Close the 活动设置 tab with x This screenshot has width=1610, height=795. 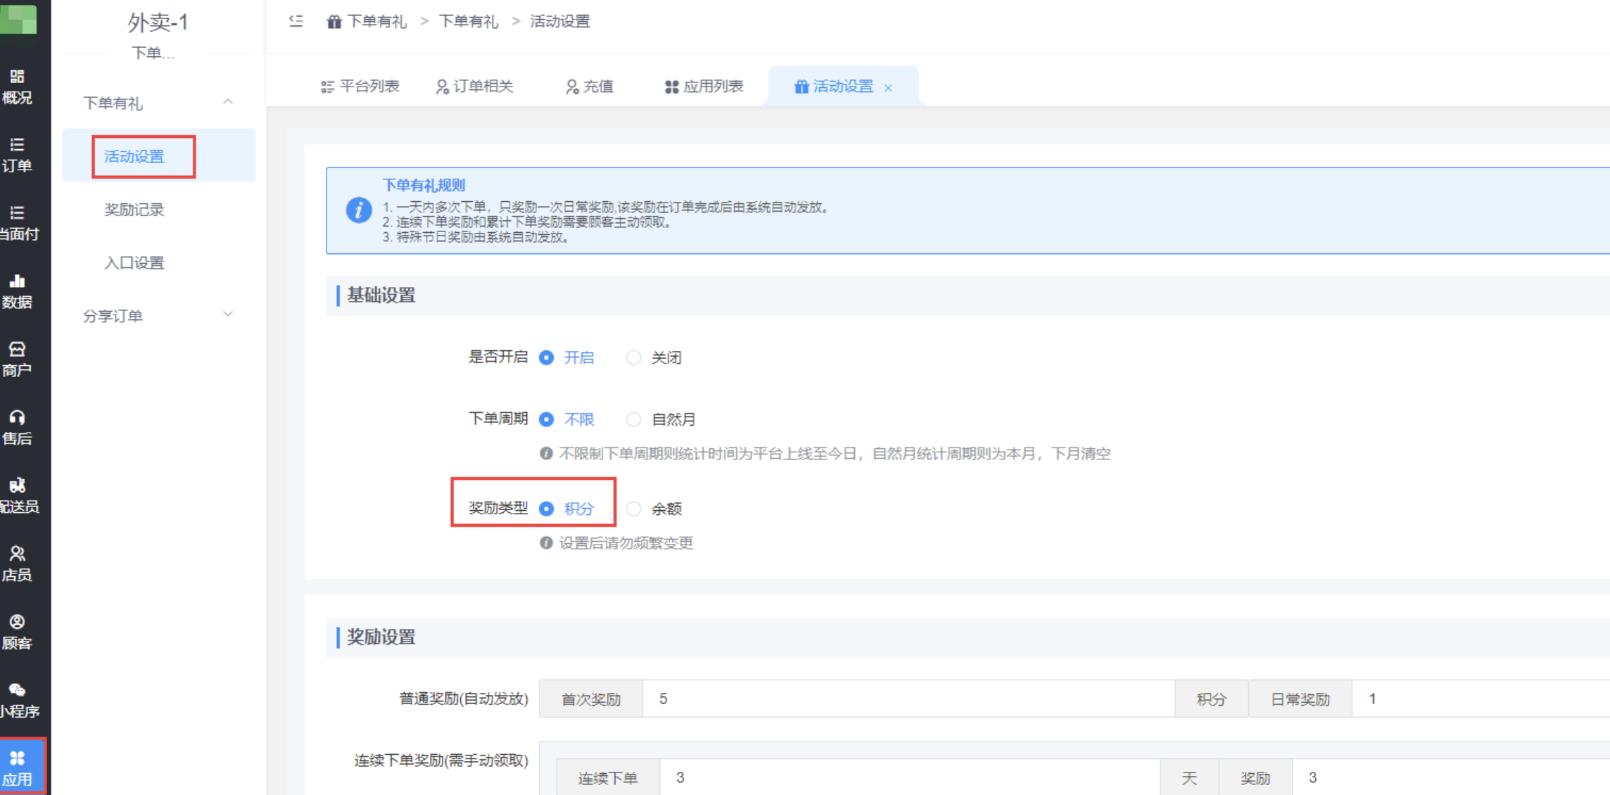(888, 88)
